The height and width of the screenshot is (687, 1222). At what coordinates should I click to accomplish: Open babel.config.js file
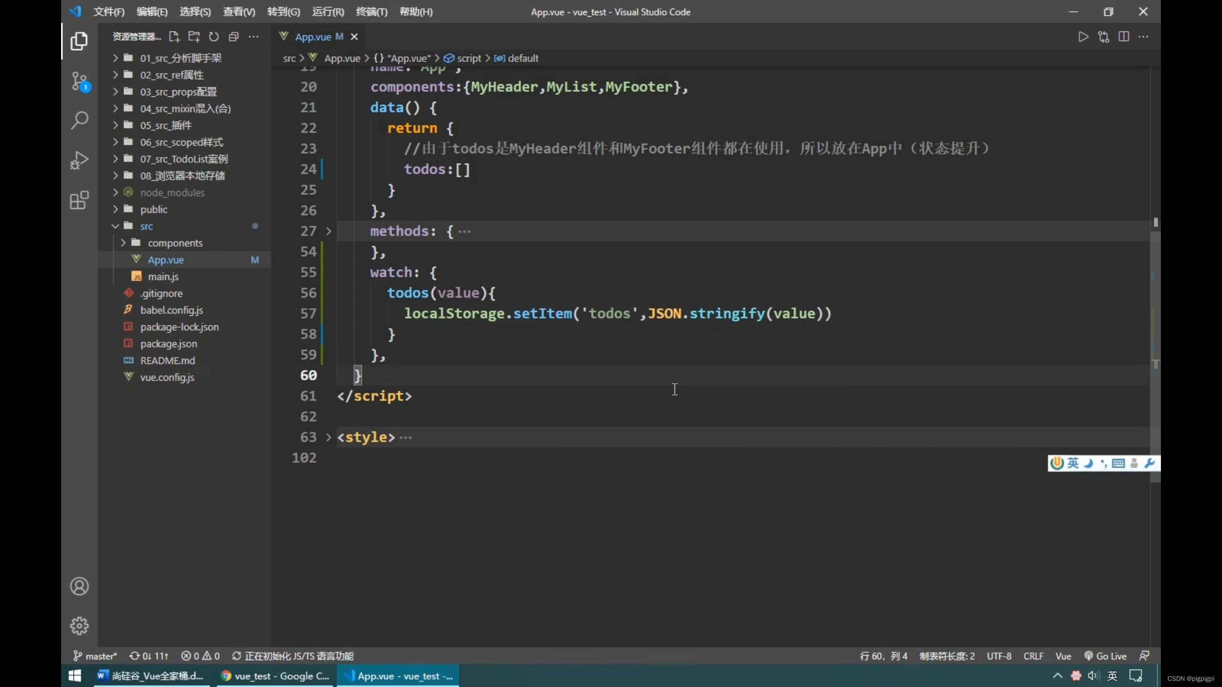click(x=184, y=310)
